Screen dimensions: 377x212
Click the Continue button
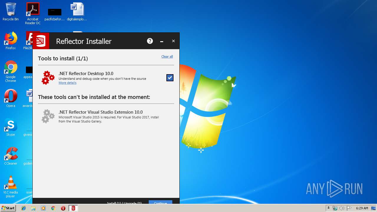click(x=161, y=203)
